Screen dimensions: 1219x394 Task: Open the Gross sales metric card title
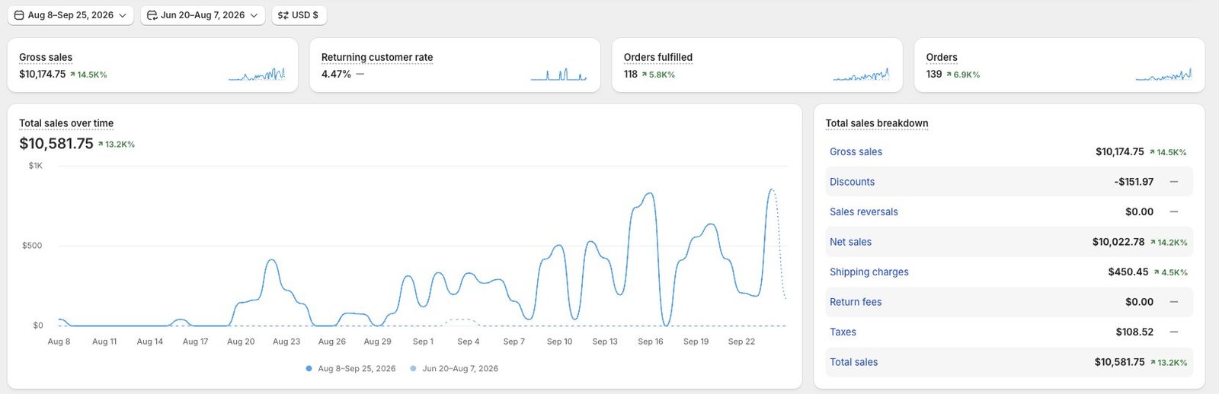pyautogui.click(x=46, y=57)
